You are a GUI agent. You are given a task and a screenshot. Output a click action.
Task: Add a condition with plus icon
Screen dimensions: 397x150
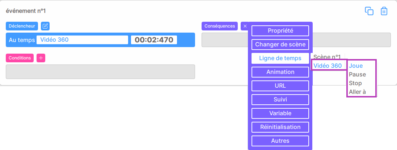(41, 58)
